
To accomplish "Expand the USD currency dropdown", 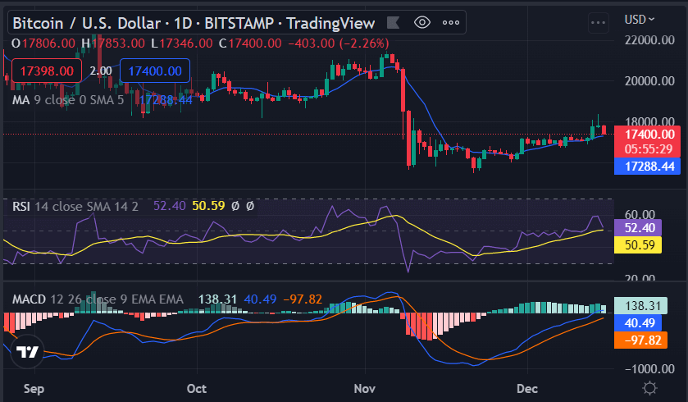I will [640, 20].
